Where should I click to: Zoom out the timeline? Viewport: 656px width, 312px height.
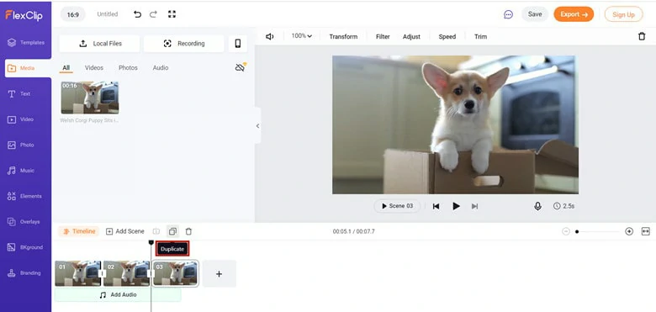click(x=566, y=231)
